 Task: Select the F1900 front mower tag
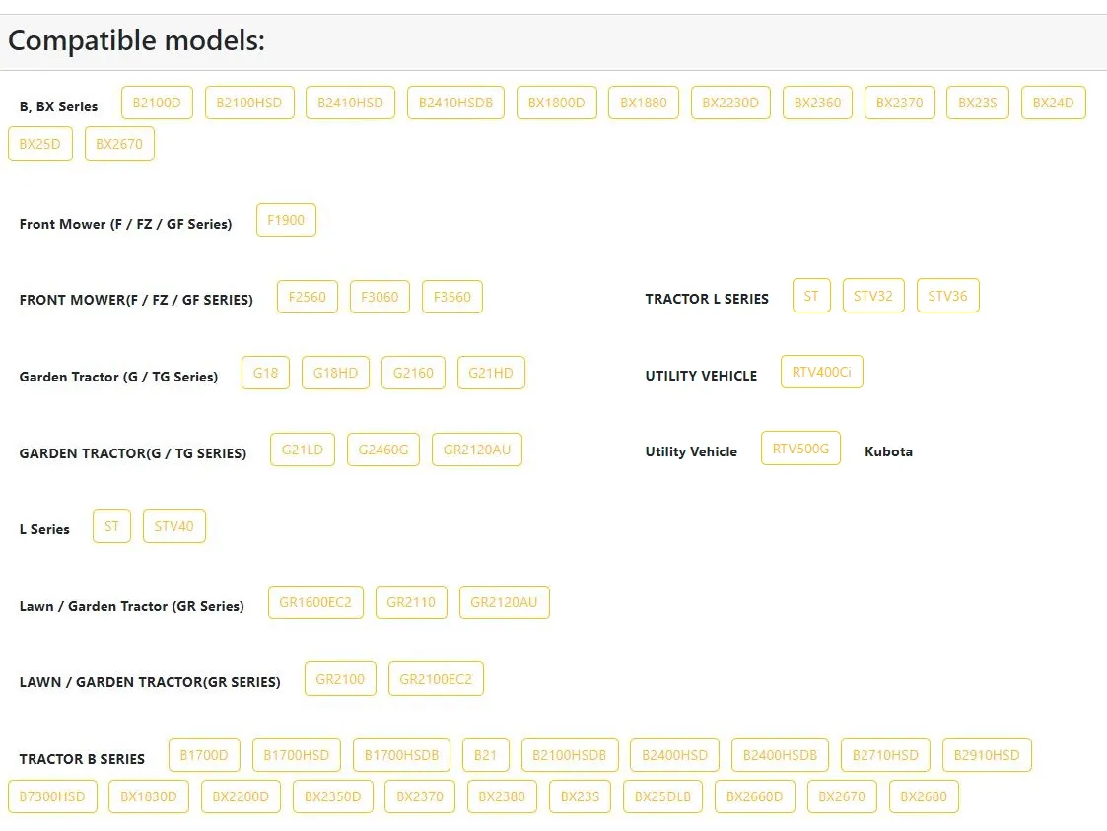[286, 220]
